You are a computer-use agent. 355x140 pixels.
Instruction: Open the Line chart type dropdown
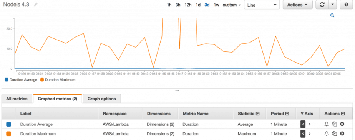[262, 5]
